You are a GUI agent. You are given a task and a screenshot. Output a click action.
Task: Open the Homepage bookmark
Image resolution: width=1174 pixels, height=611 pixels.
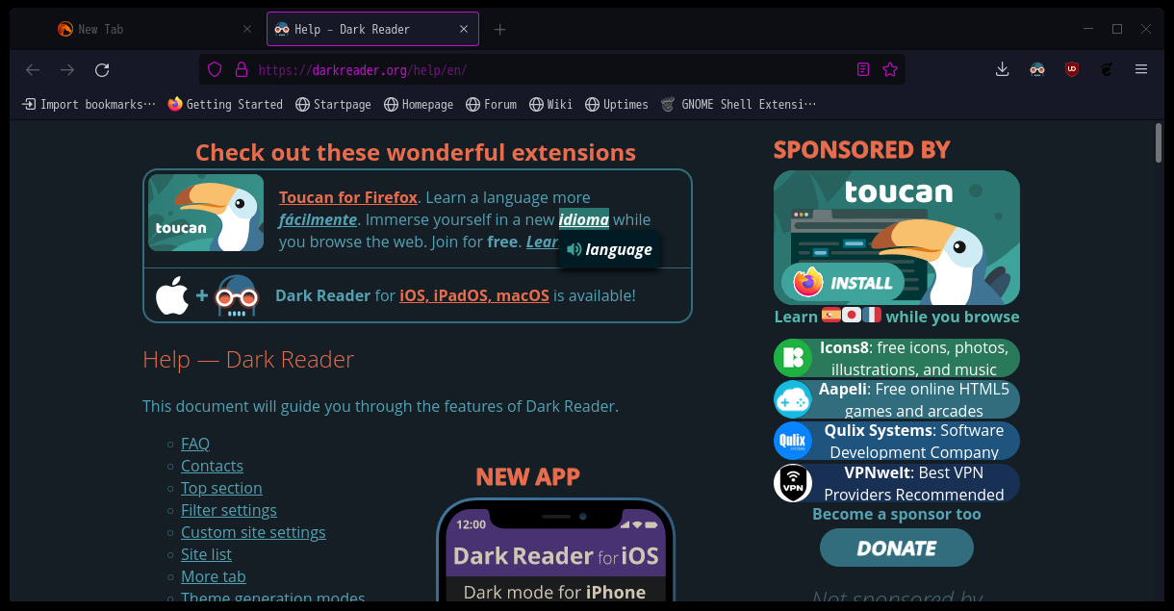coord(419,104)
